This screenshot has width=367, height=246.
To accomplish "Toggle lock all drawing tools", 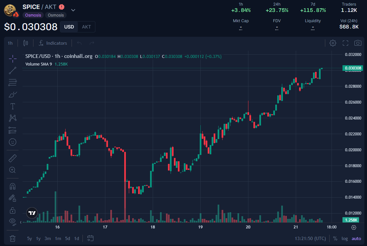I will (13, 211).
